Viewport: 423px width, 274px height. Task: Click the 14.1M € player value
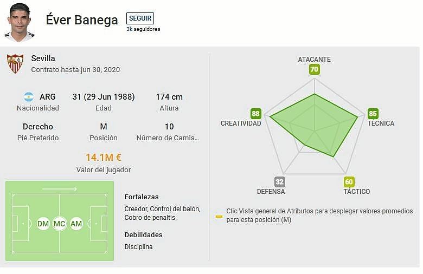104,158
